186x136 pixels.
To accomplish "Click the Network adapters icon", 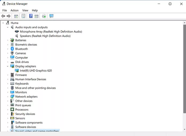I will [x=12, y=97].
